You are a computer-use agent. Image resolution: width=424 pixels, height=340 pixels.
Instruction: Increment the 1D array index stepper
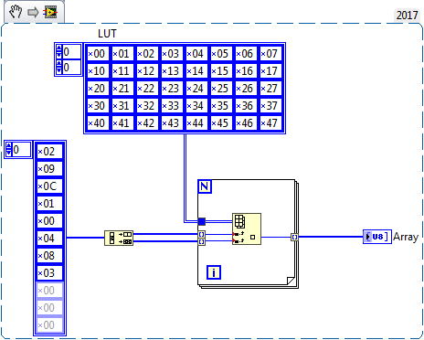click(x=8, y=145)
